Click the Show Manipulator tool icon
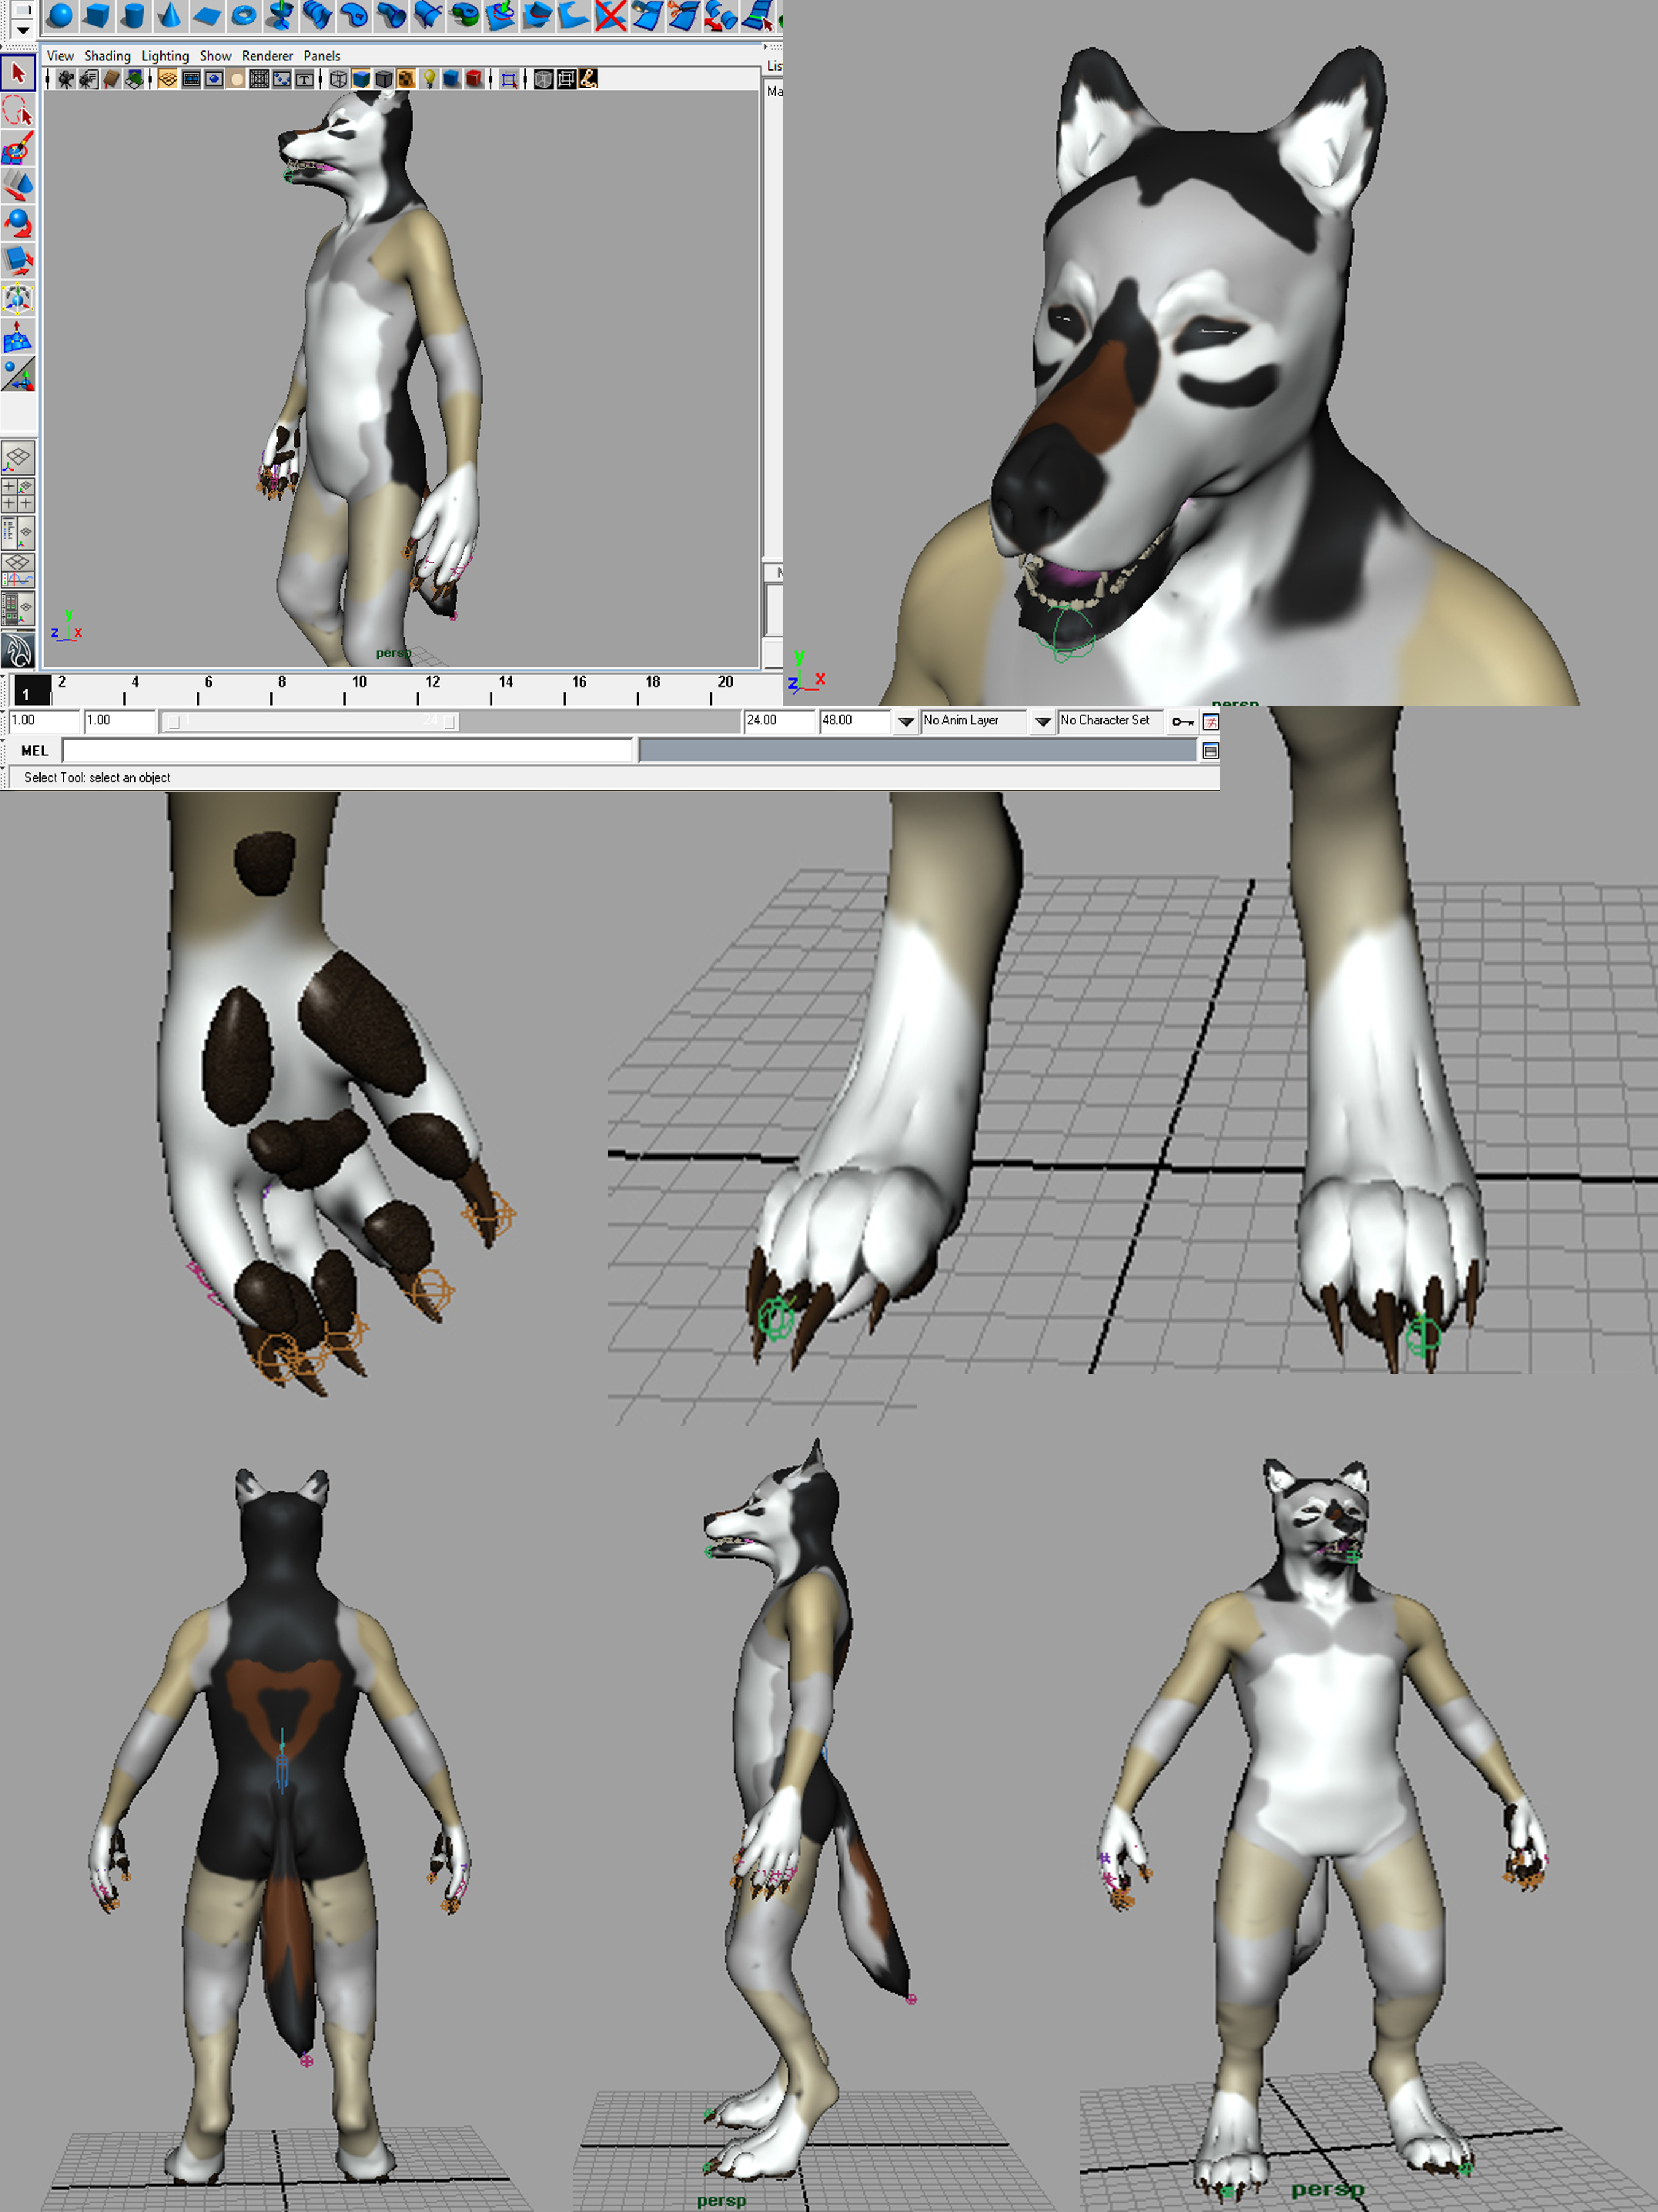This screenshot has width=1658, height=2212. pos(18,373)
